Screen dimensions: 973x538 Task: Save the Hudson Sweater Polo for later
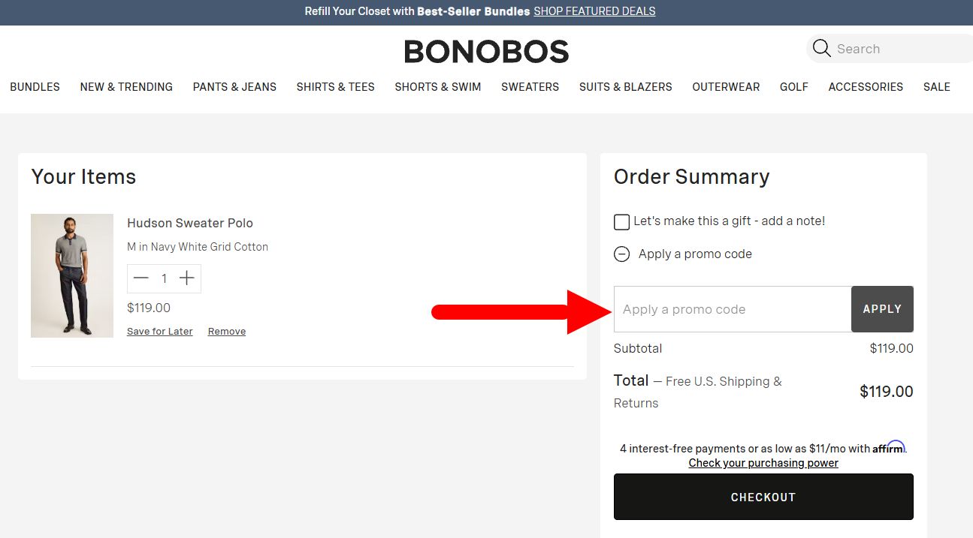[x=159, y=332]
